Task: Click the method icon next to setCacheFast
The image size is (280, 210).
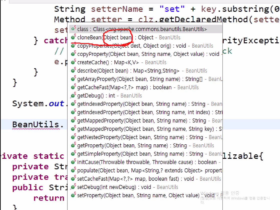Action: pos(73,178)
